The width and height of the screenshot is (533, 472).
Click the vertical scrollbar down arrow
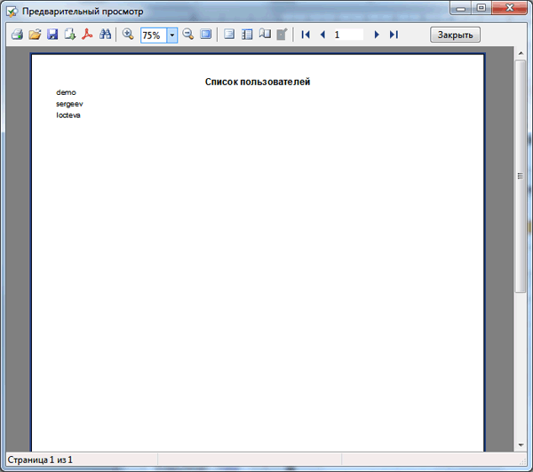(521, 445)
